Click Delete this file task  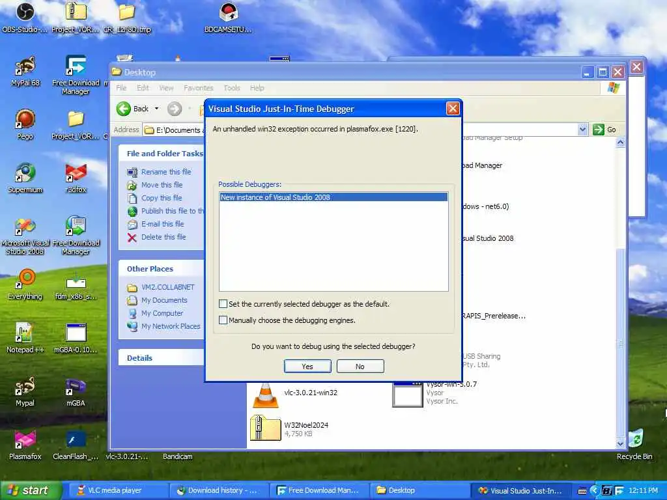163,237
